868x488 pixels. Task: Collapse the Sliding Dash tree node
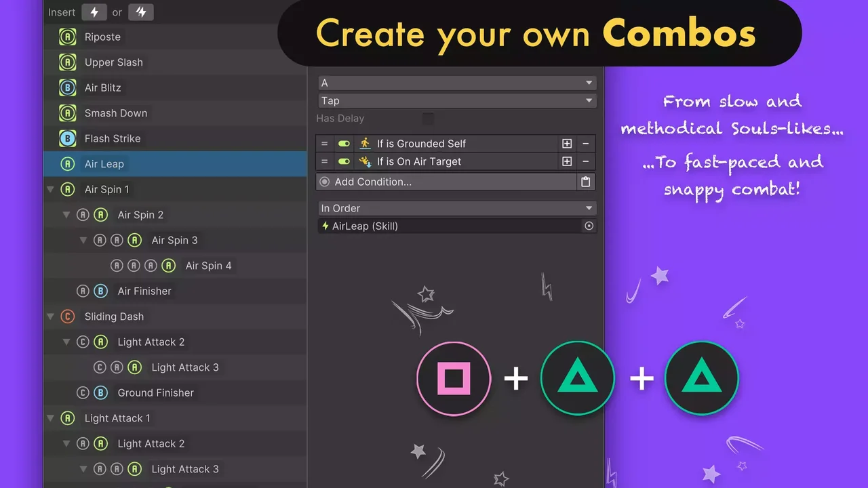50,317
